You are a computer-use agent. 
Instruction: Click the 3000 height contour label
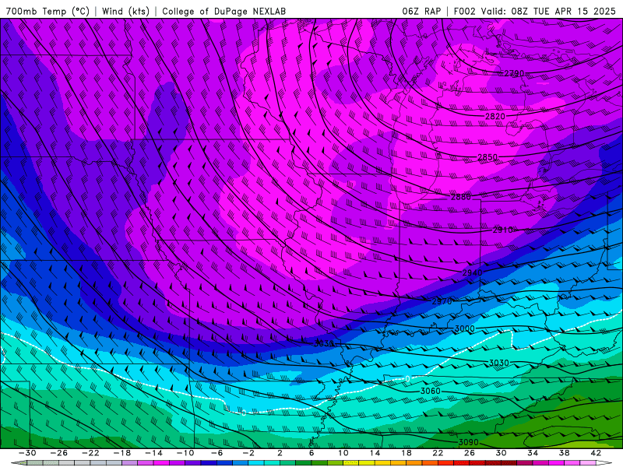pos(465,328)
